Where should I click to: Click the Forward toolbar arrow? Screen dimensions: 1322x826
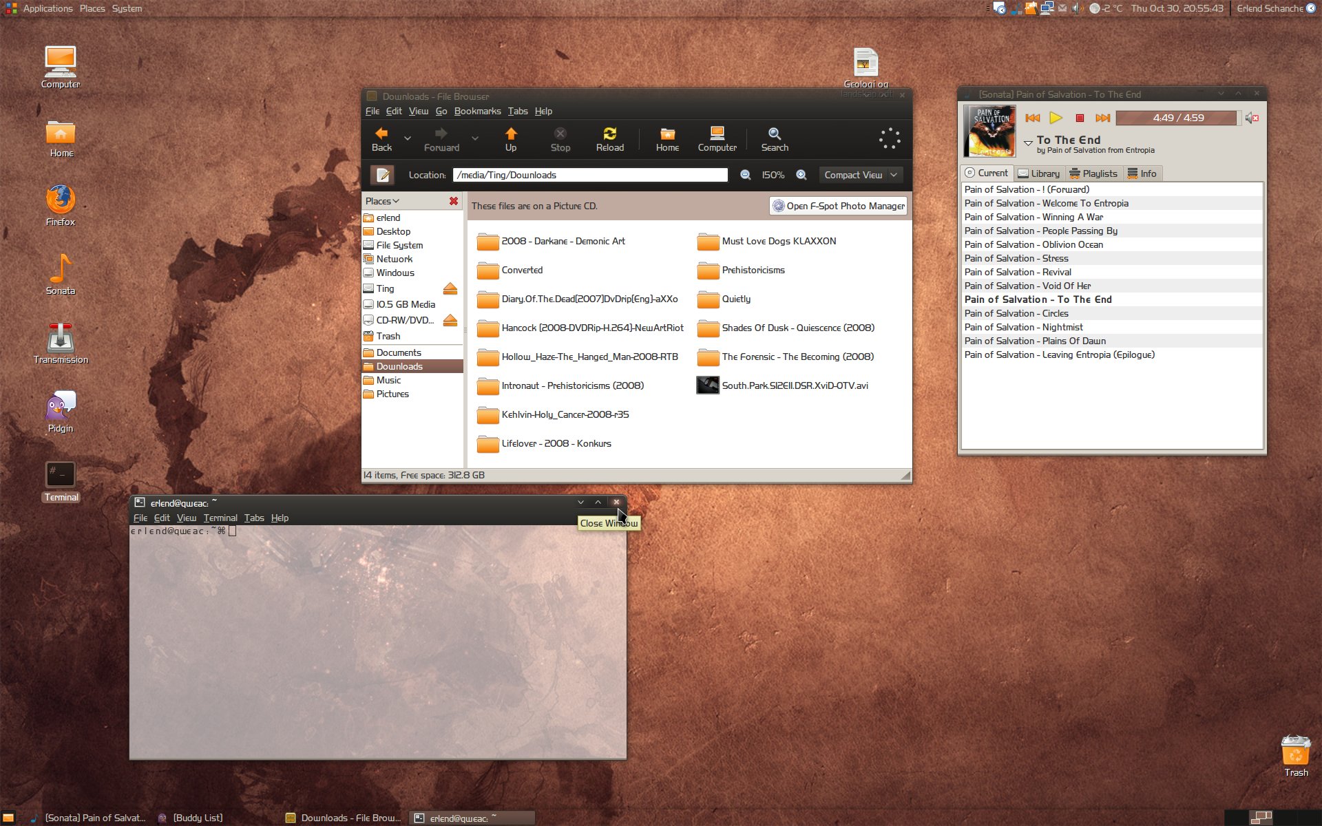[x=441, y=139]
